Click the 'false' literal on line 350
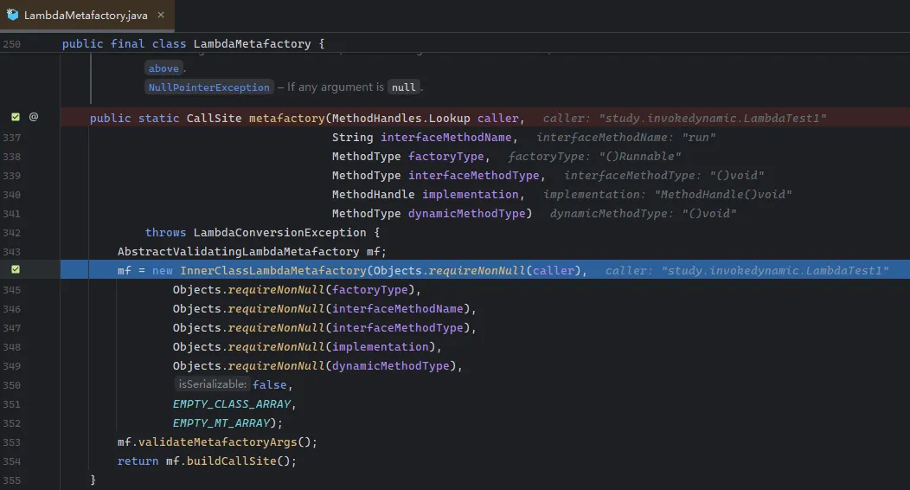The image size is (910, 490). (269, 385)
